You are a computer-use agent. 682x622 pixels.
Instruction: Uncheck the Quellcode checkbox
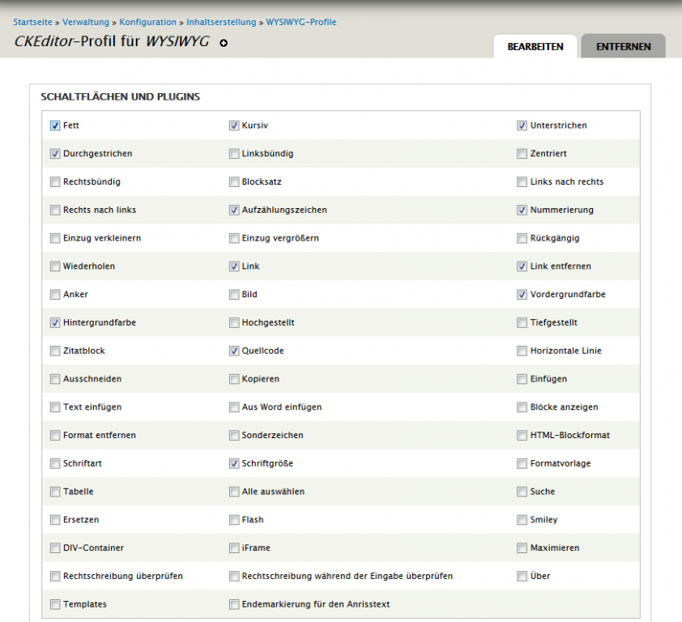234,351
